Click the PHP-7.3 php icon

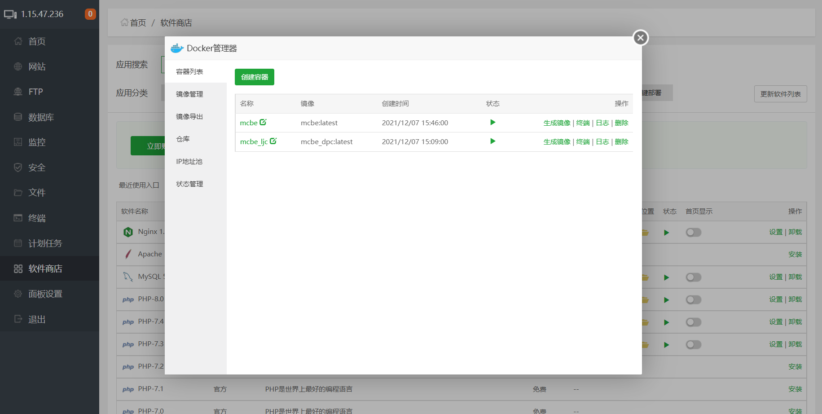[x=128, y=344]
